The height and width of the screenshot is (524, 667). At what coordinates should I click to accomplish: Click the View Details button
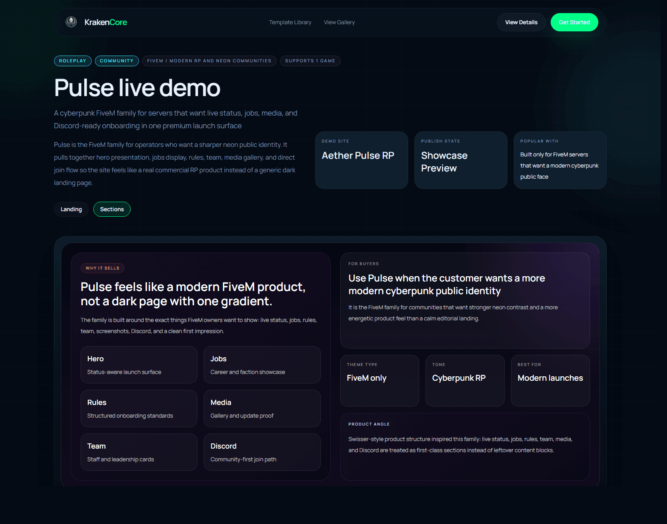(x=521, y=22)
